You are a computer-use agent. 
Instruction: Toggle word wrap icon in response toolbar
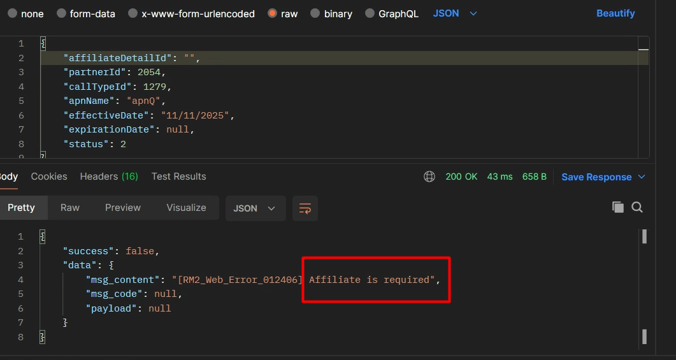point(305,208)
